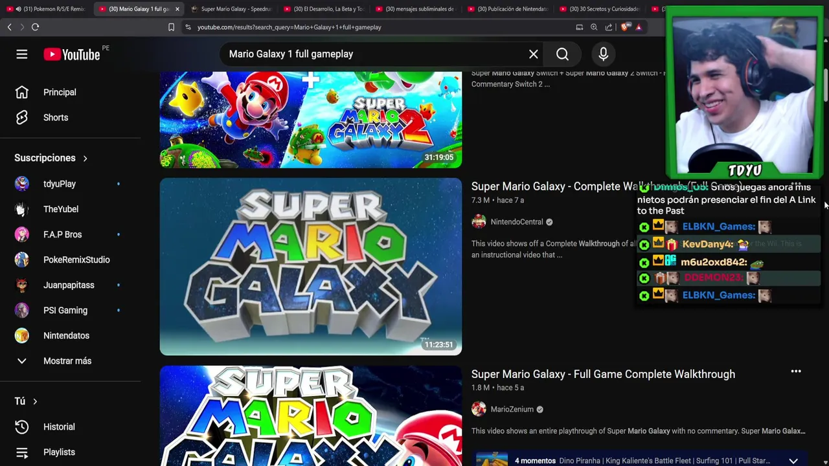Click the share icon in address bar
Viewport: 829px width, 466px height.
click(x=609, y=27)
